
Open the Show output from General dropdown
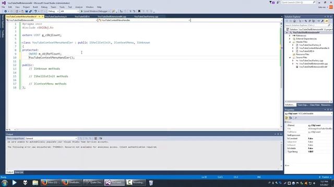pos(51,139)
